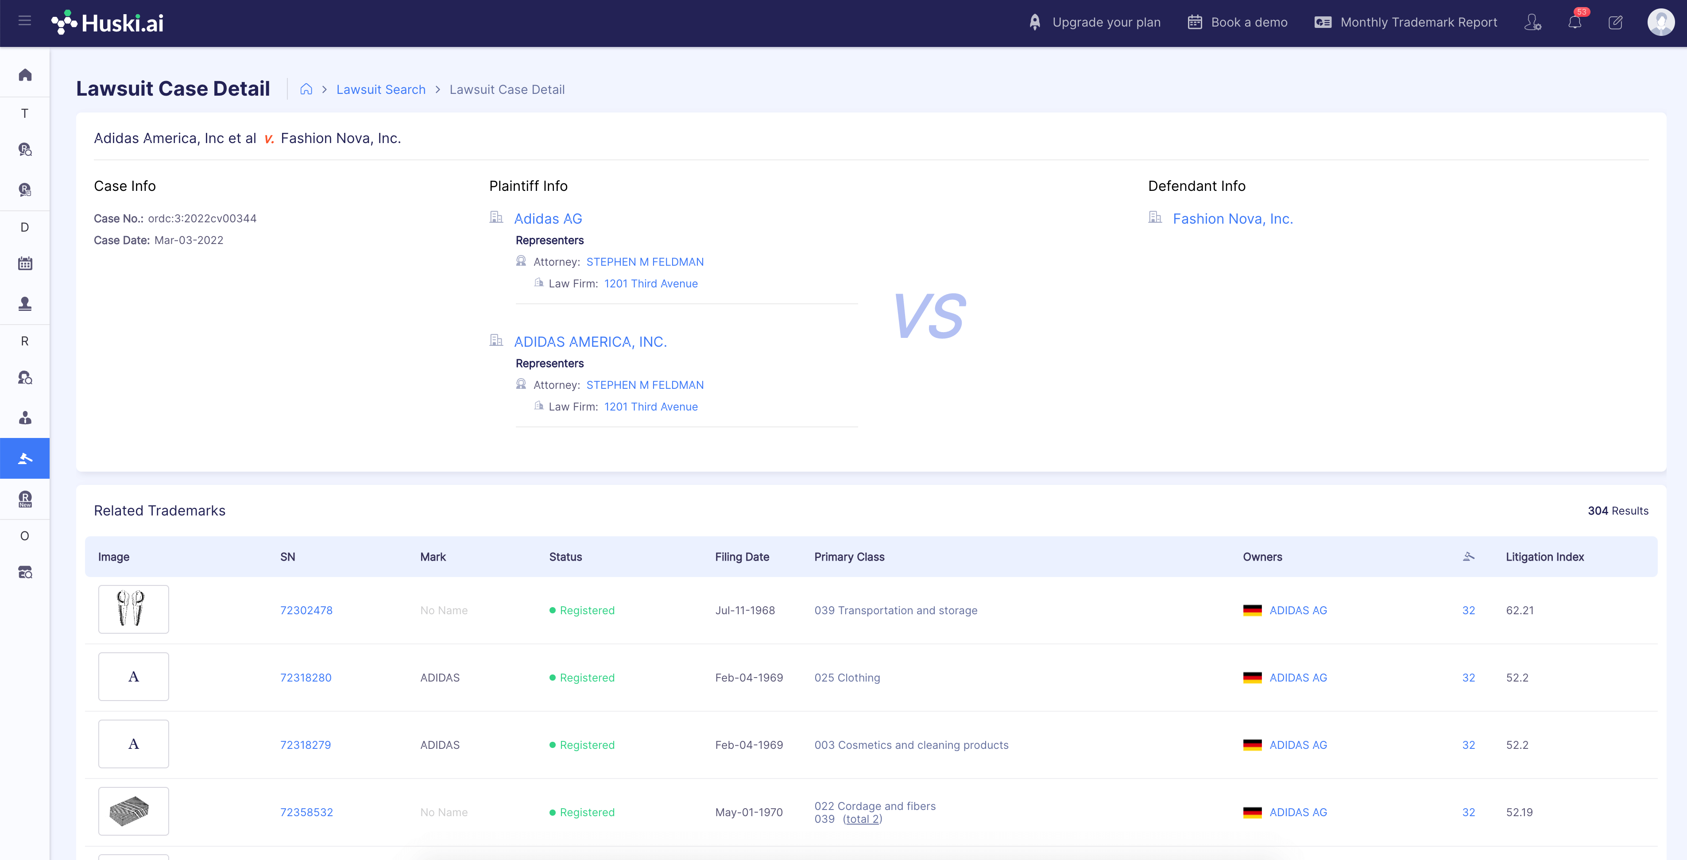Open the edit note icon in header

1616,22
